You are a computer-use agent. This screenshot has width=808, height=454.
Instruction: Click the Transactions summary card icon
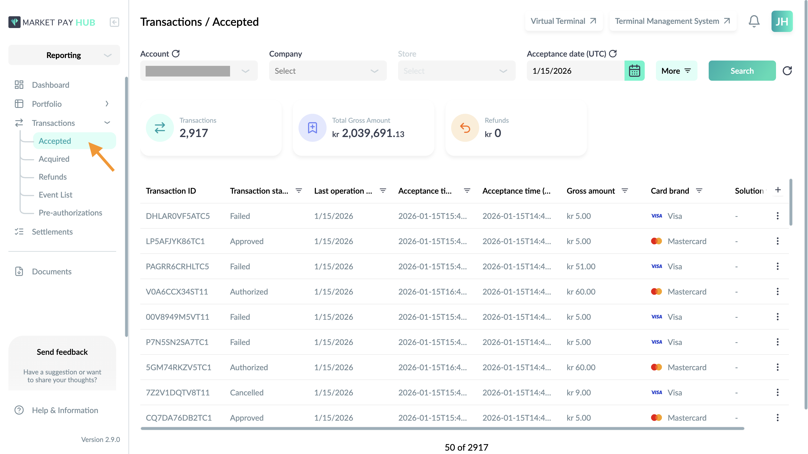pyautogui.click(x=160, y=128)
